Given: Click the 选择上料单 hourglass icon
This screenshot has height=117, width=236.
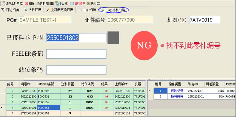Looking at the screenshot, I should (3, 3).
